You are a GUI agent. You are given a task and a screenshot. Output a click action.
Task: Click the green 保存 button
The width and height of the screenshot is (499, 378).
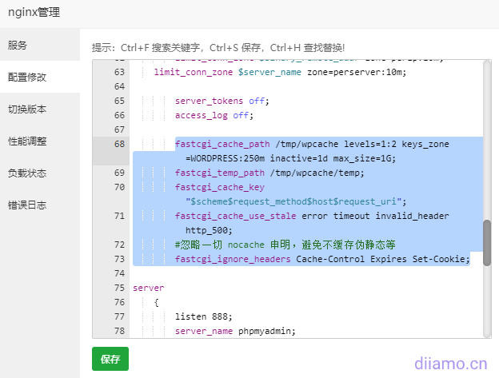[110, 359]
